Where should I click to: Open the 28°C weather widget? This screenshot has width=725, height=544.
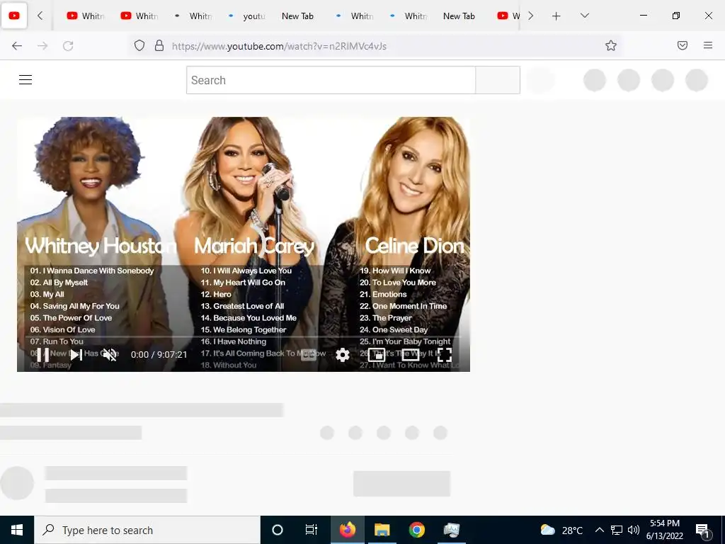point(561,530)
